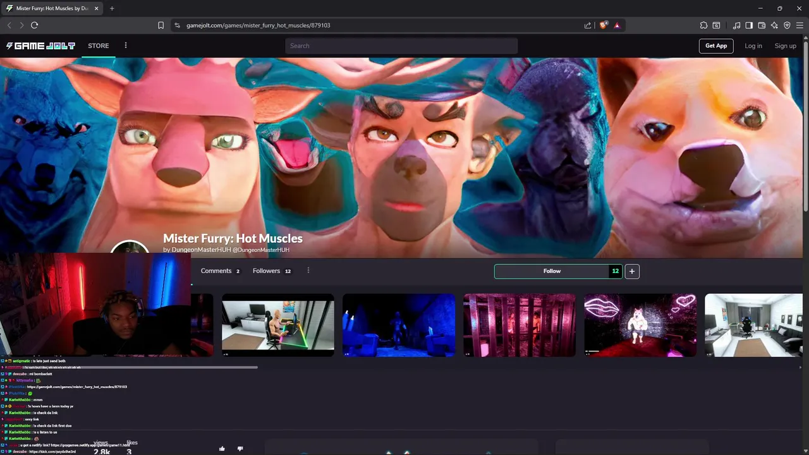Click the thumbs up like icon

pos(222,449)
